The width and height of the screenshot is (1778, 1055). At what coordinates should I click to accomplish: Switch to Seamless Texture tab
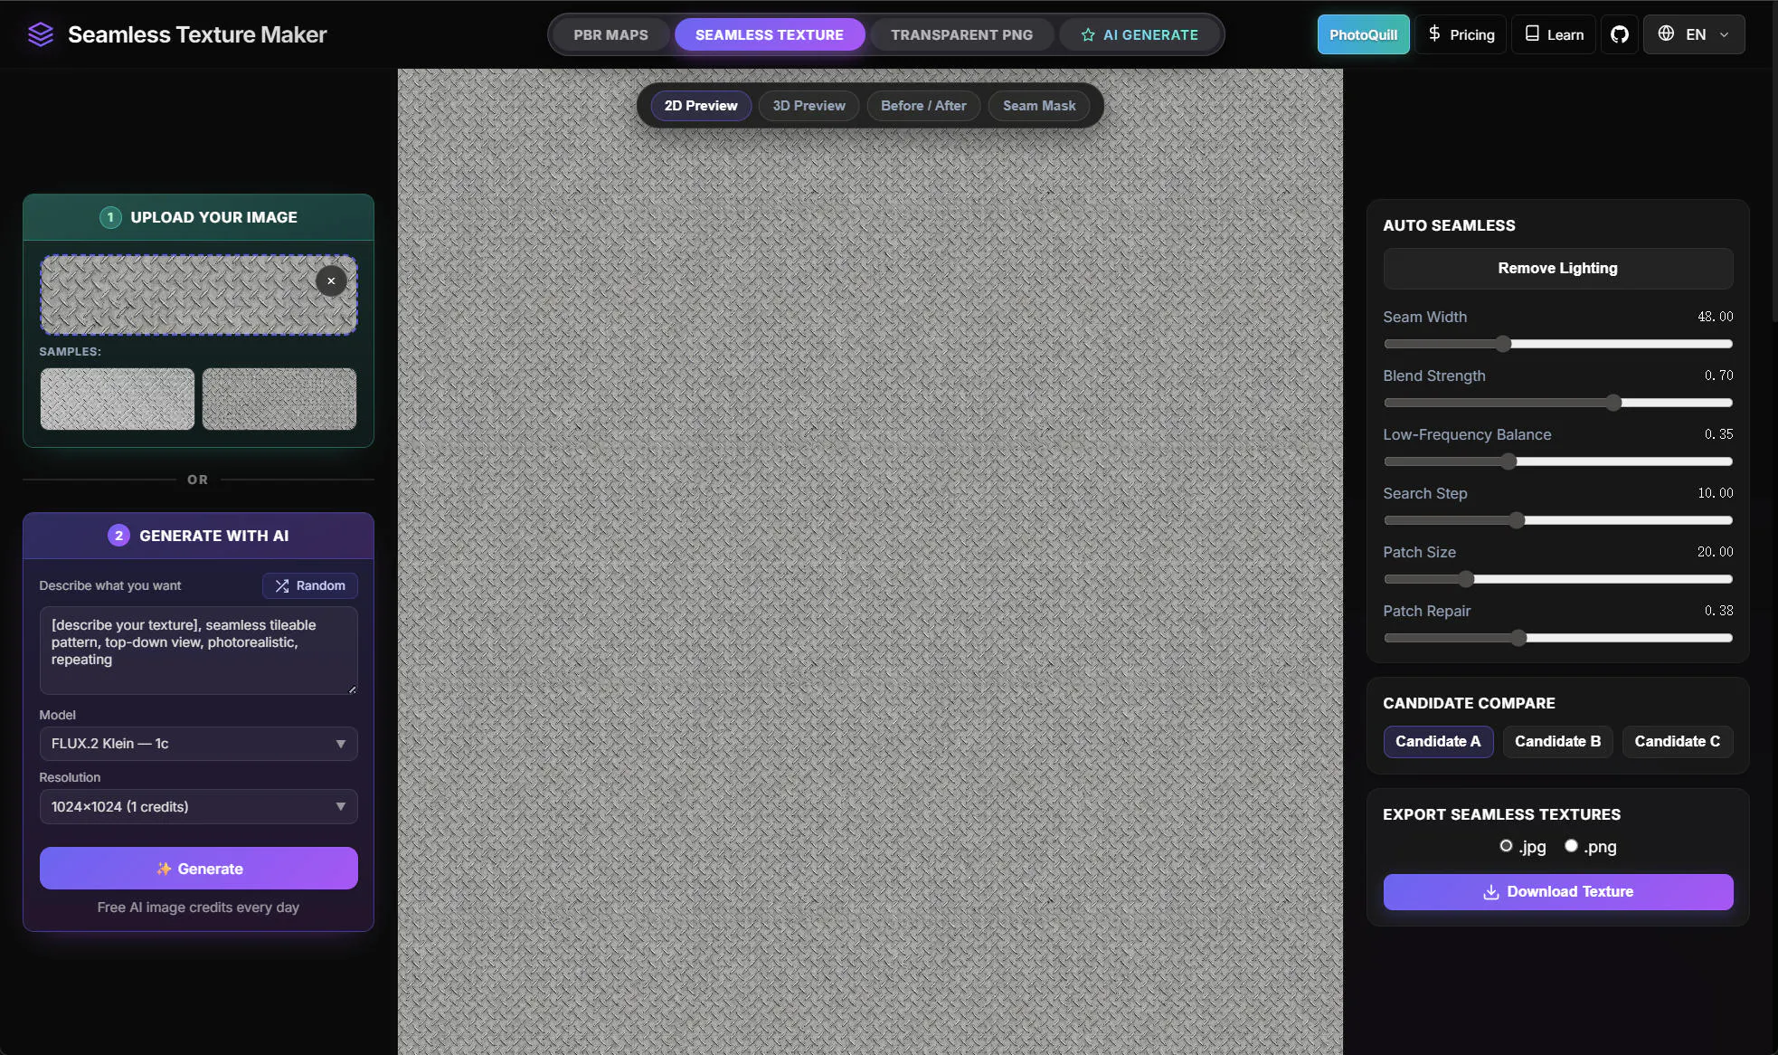pyautogui.click(x=770, y=34)
